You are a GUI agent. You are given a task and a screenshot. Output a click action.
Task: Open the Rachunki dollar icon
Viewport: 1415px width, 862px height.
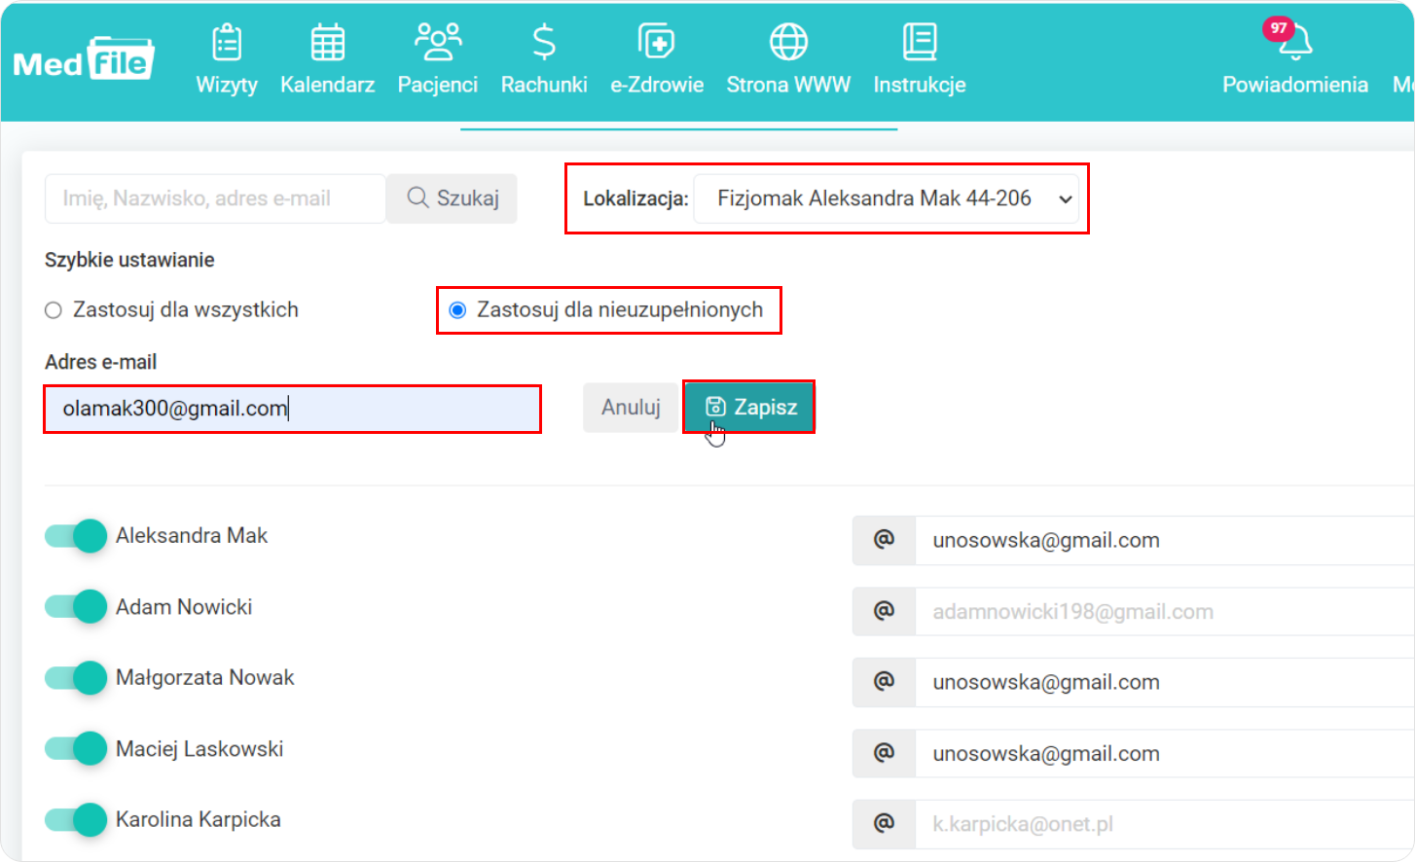(x=544, y=42)
